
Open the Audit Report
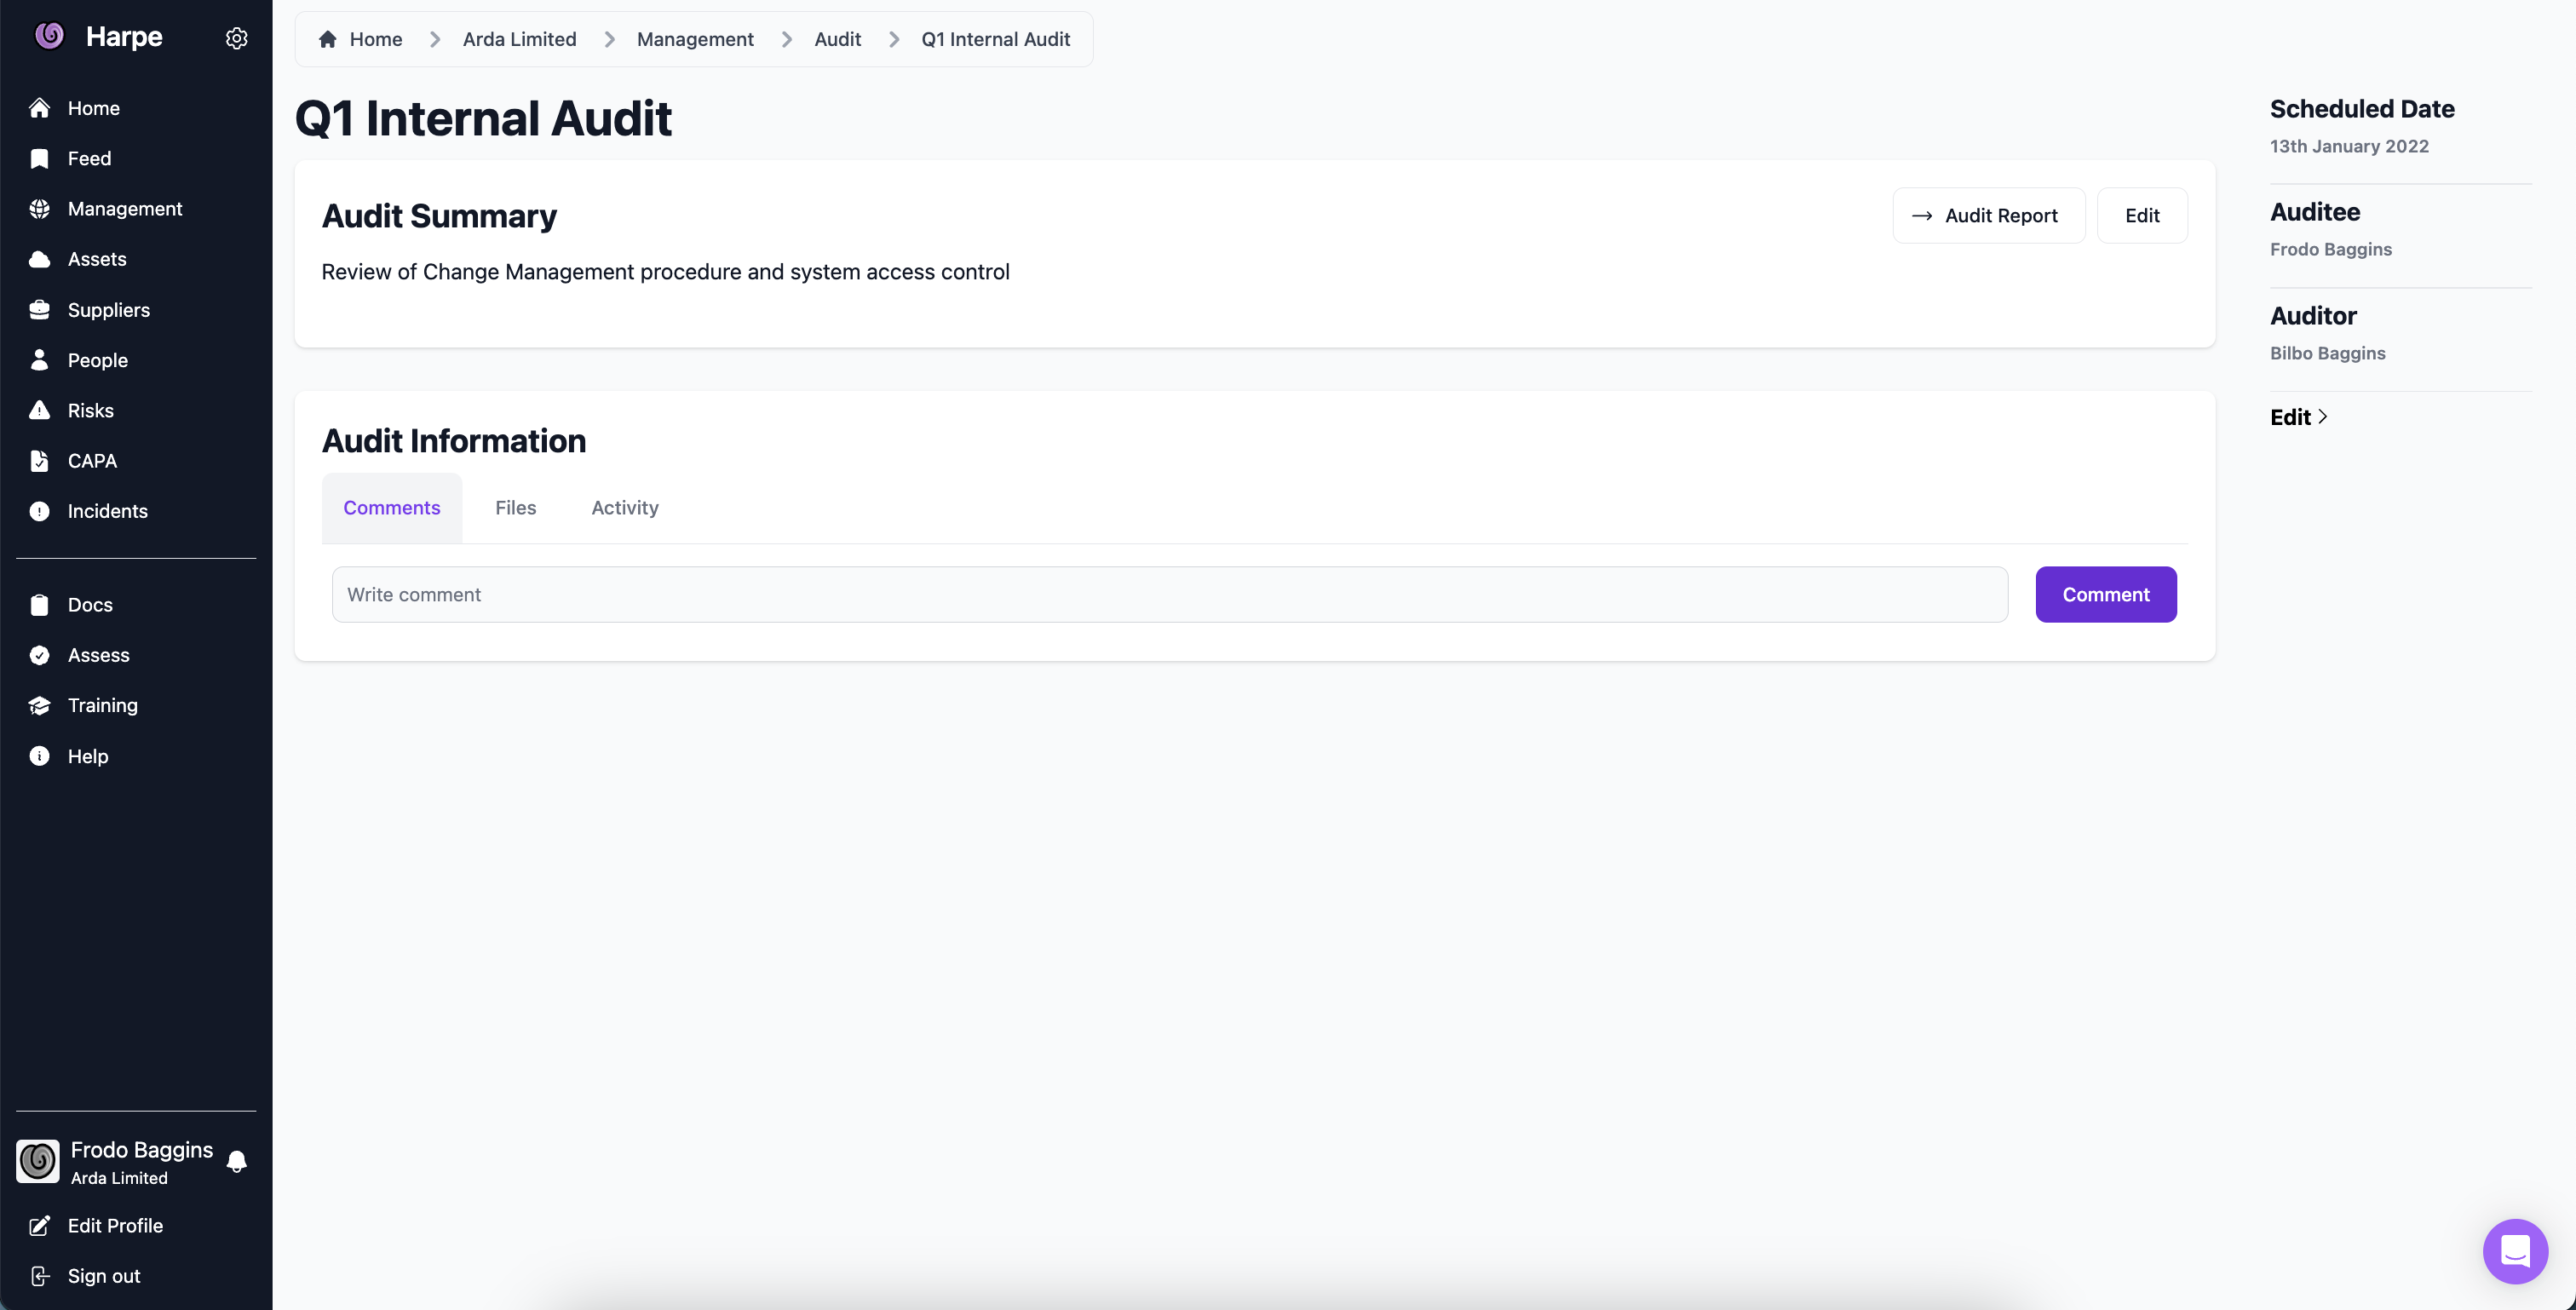[x=1988, y=215]
